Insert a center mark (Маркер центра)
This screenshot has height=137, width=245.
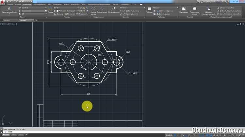(93, 10)
